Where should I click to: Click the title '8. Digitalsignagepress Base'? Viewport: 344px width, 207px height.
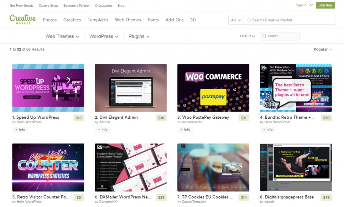point(287,197)
